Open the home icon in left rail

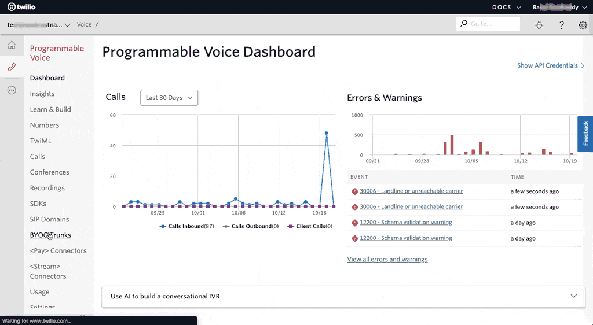coord(12,46)
